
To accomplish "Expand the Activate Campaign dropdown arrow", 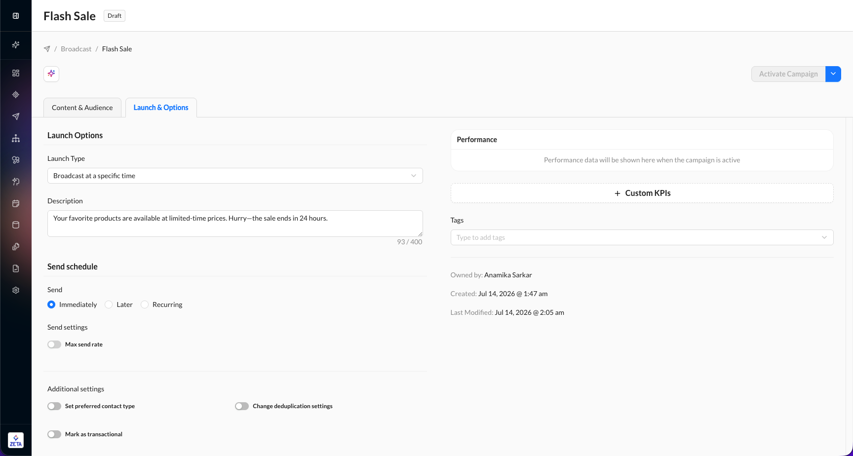I will click(x=833, y=74).
